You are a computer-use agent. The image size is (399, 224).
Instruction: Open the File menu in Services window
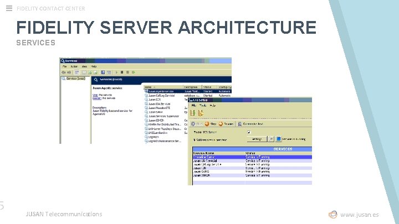(x=65, y=66)
